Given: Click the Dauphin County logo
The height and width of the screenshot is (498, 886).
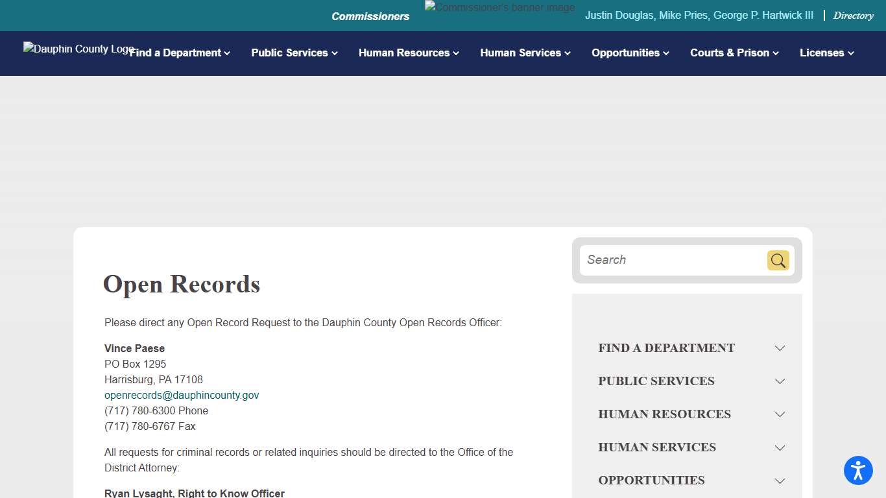Looking at the screenshot, I should [78, 49].
